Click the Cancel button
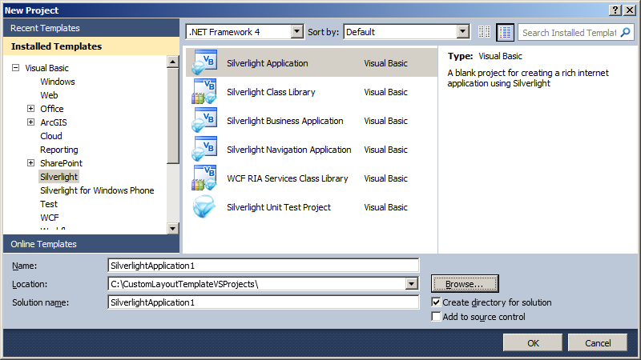 click(598, 343)
